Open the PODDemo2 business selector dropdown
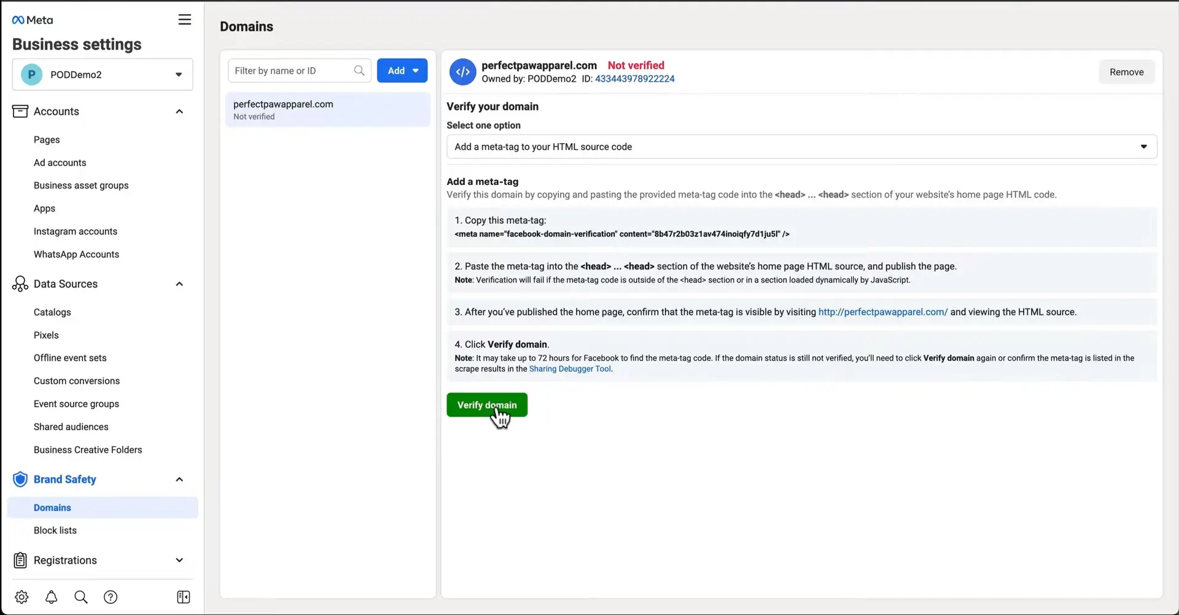1179x615 pixels. 103,74
